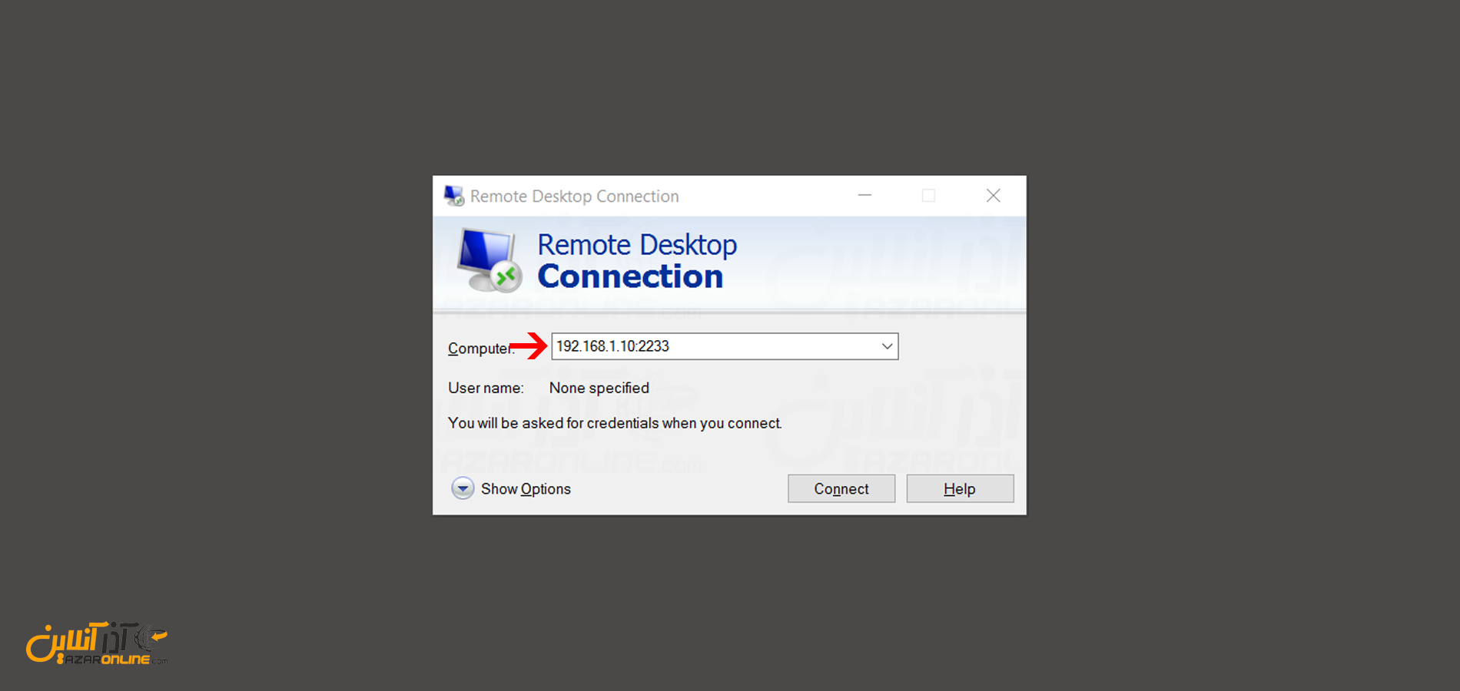Click the large monitor icon in the banner
Viewport: 1460px width, 691px height.
(489, 260)
